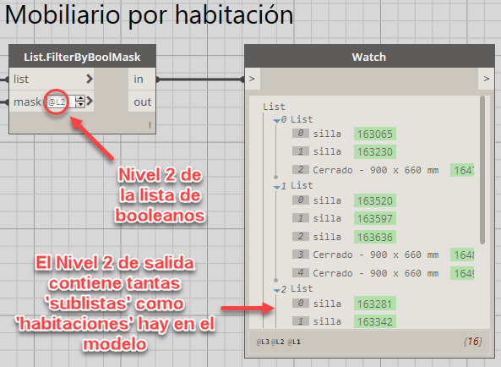Image resolution: width=501 pixels, height=367 pixels.
Task: Click the Watch node input port
Action: click(x=253, y=79)
